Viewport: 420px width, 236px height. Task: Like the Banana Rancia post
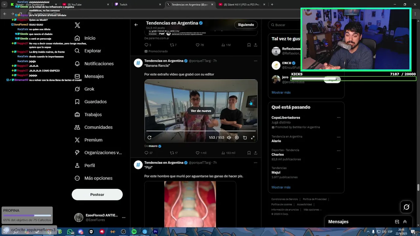click(201, 153)
